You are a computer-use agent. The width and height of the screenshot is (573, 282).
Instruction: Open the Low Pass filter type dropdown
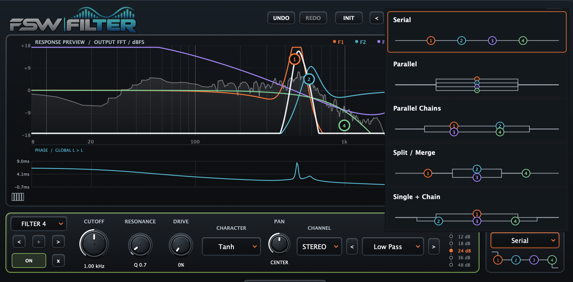point(393,247)
